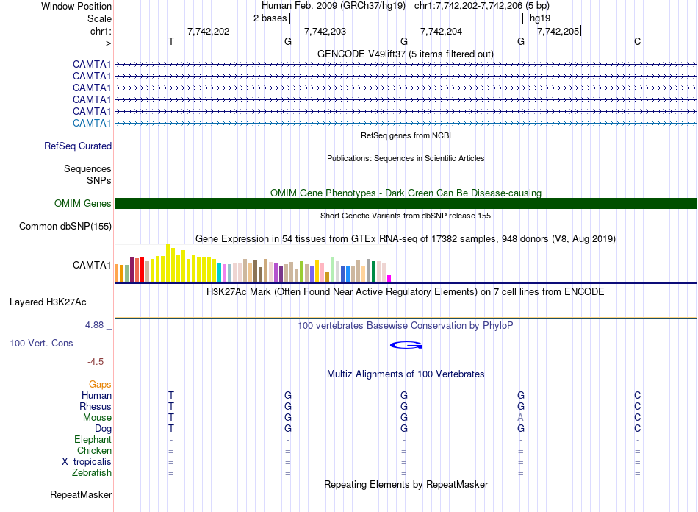Click the 2 bases scale bar

pos(406,18)
